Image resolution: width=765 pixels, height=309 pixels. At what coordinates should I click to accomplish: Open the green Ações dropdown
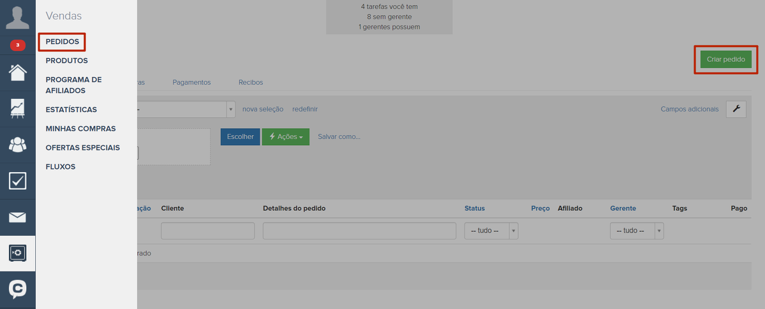point(285,137)
